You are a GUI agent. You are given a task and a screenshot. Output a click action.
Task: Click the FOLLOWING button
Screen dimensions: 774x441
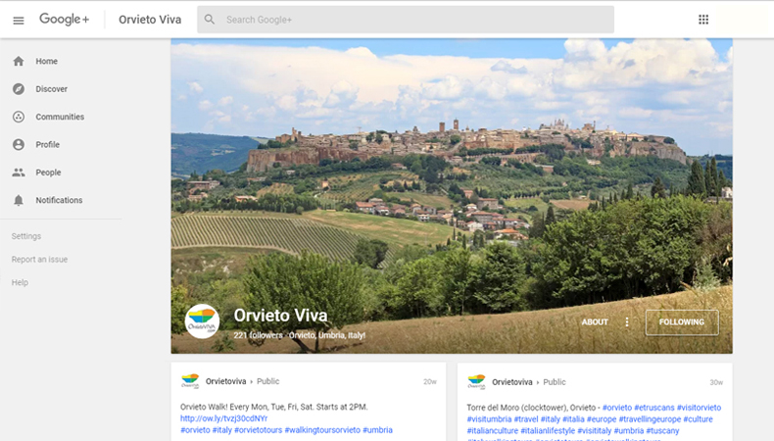tap(682, 322)
